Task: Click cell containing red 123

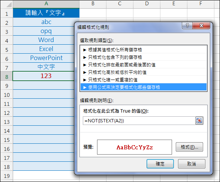Action: pyautogui.click(x=43, y=76)
